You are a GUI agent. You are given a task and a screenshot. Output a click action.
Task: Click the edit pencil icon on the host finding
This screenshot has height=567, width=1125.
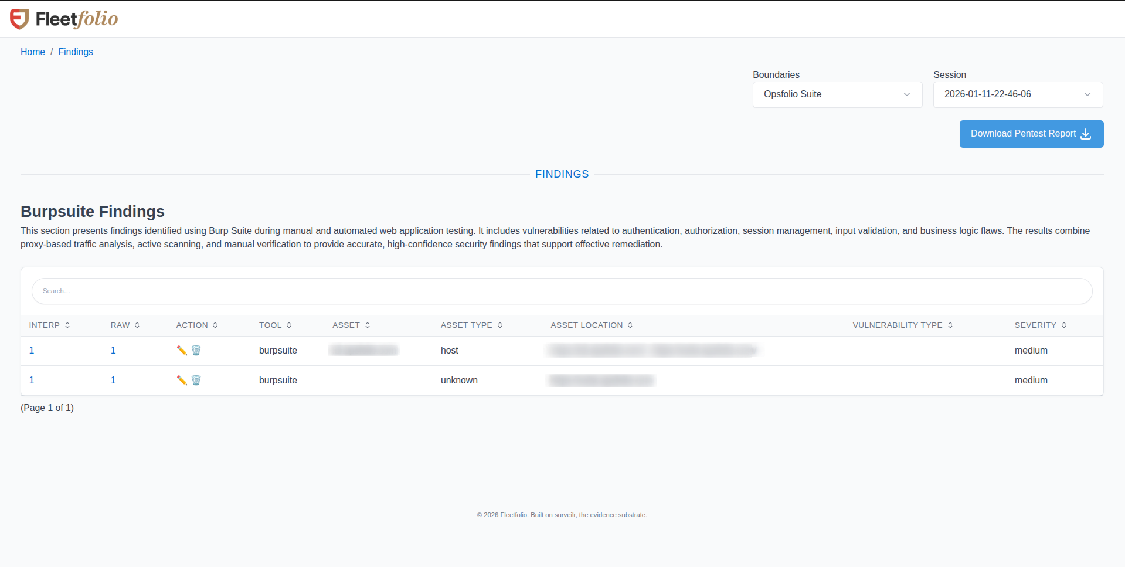pyautogui.click(x=181, y=350)
